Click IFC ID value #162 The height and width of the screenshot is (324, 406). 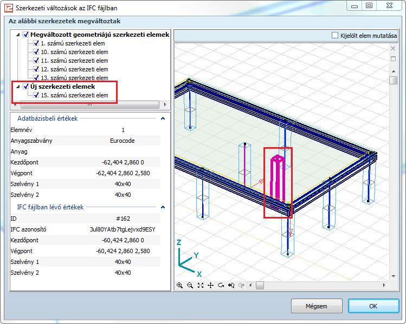123,219
